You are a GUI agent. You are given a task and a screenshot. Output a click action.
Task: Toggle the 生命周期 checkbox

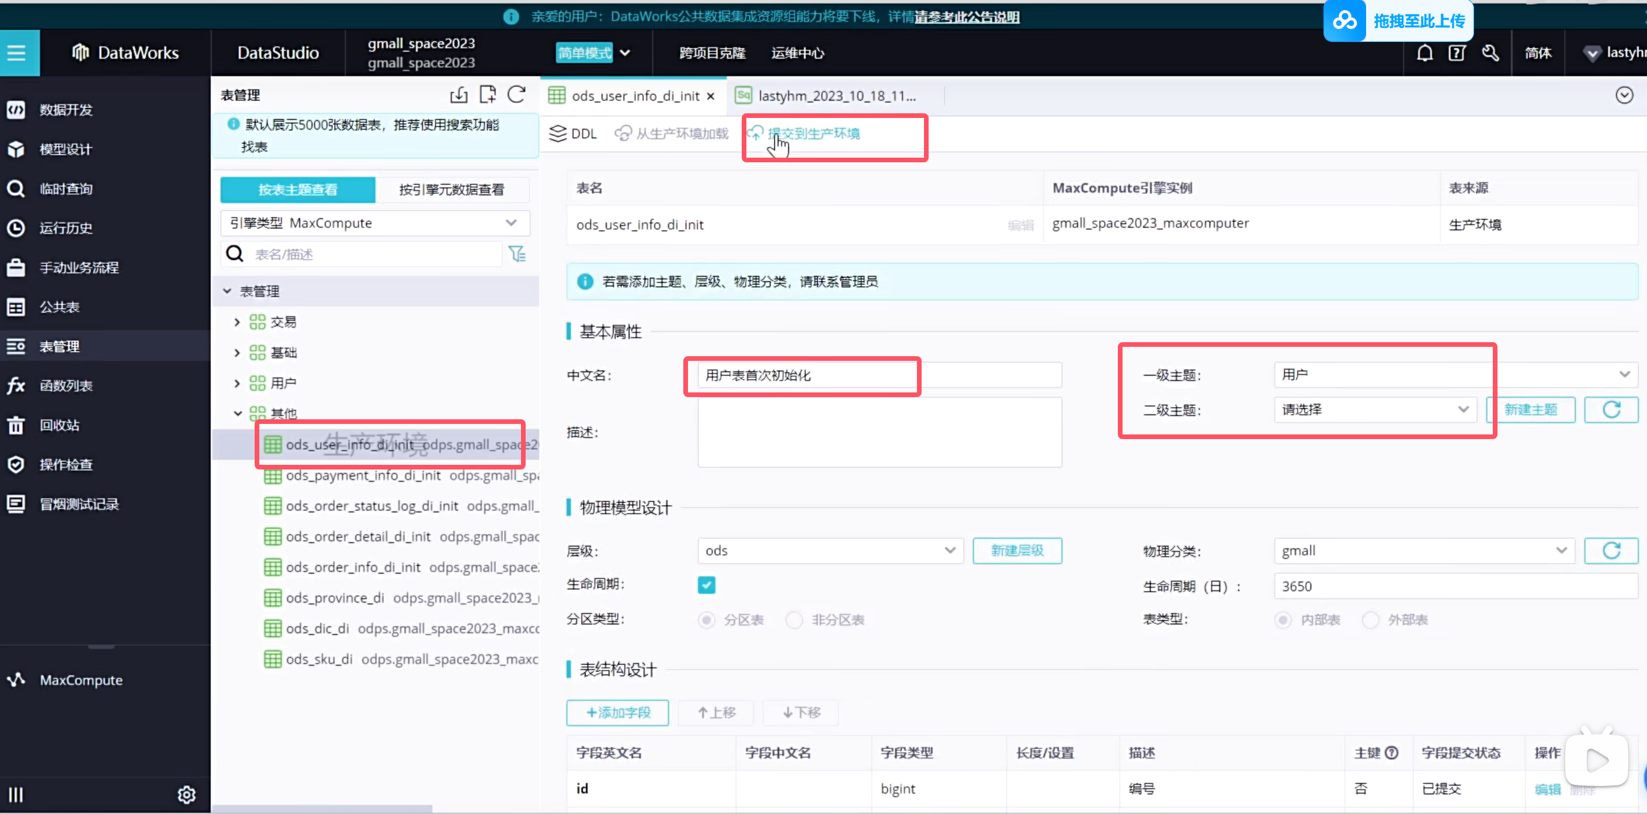[707, 585]
